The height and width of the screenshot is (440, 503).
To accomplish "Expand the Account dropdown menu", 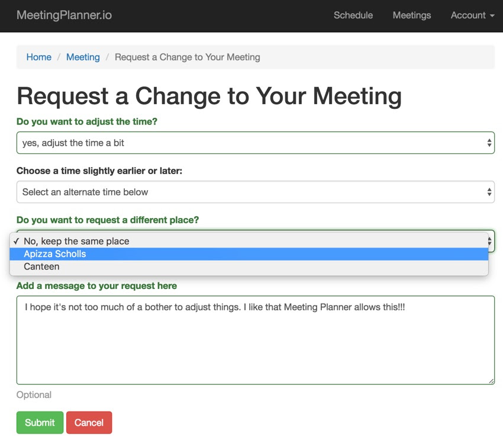I will click(472, 15).
